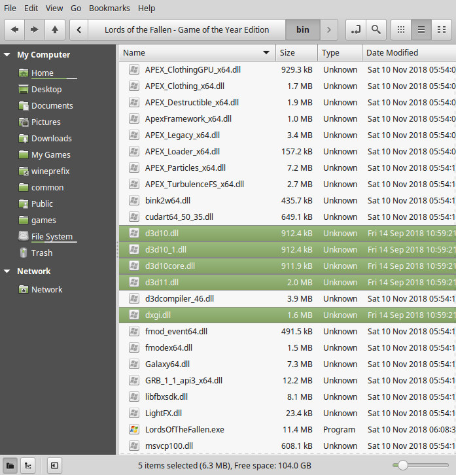
Task: Click the path bar right scroll chevron
Action: [328, 29]
